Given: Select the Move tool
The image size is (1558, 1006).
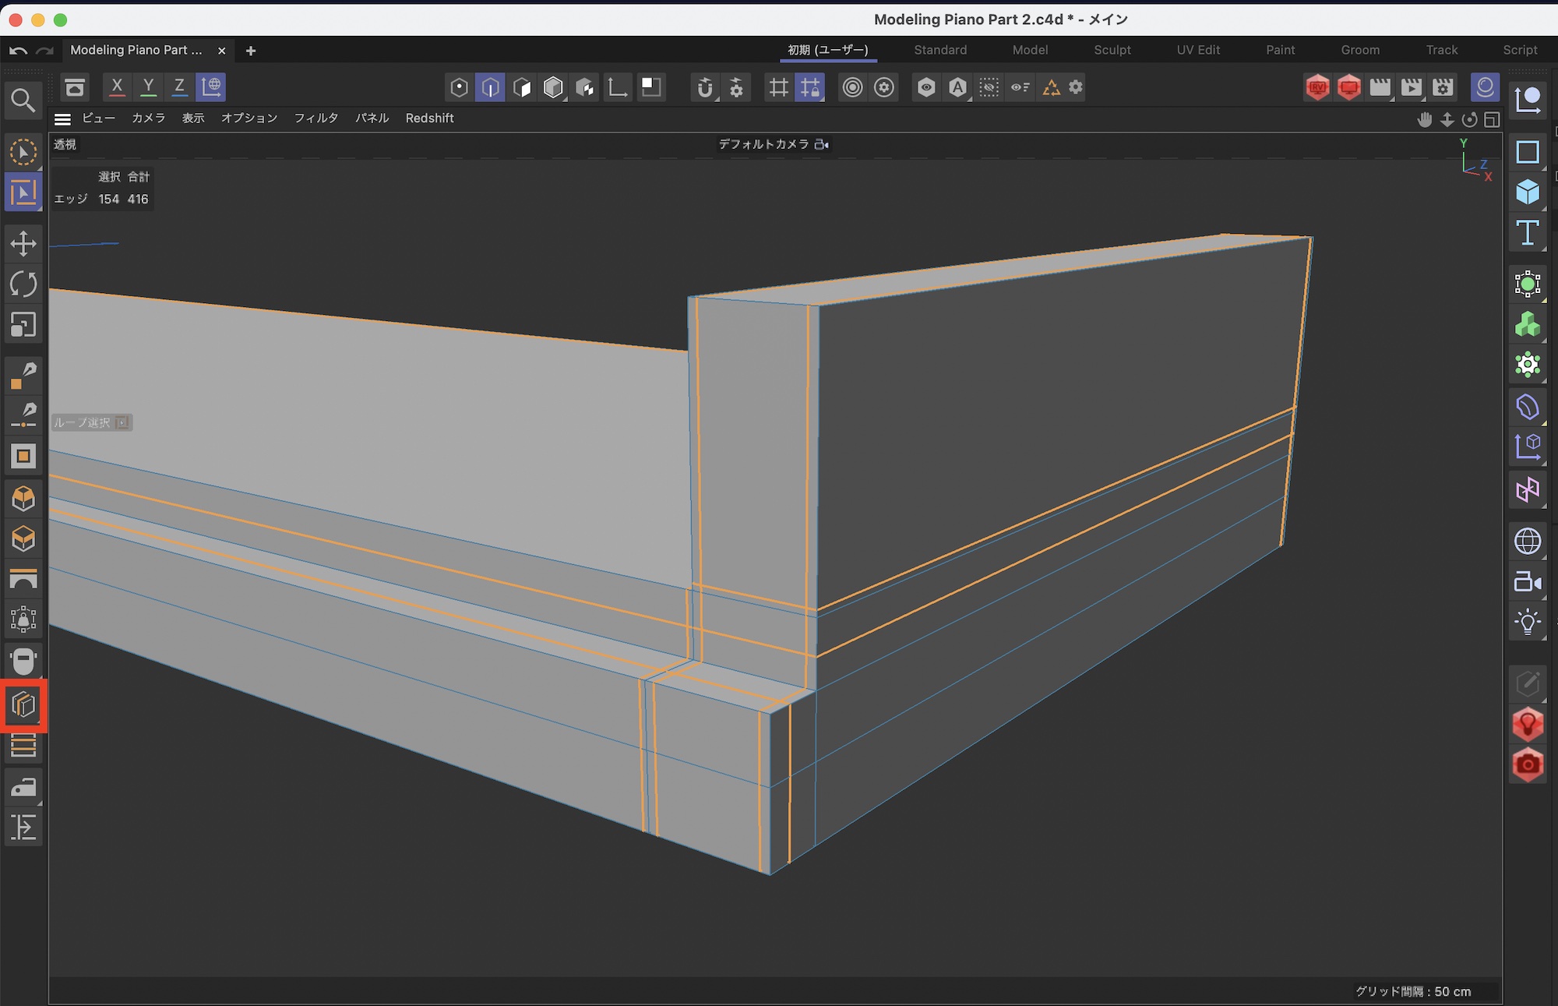Looking at the screenshot, I should [x=23, y=244].
